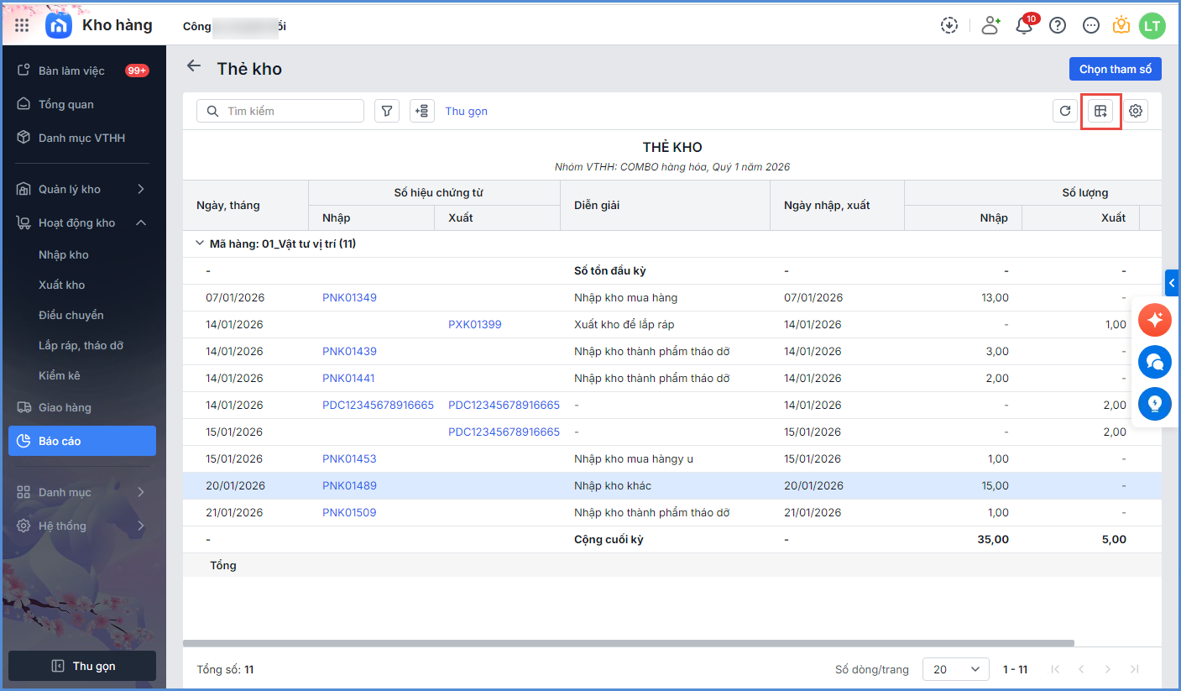1181x691 pixels.
Task: Open voucher link PNK01349
Action: (x=349, y=297)
